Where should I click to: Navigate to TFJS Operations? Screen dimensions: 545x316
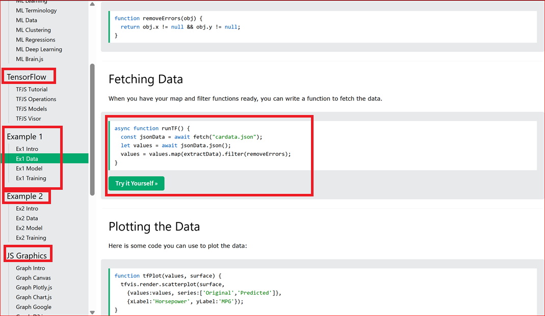(x=36, y=99)
